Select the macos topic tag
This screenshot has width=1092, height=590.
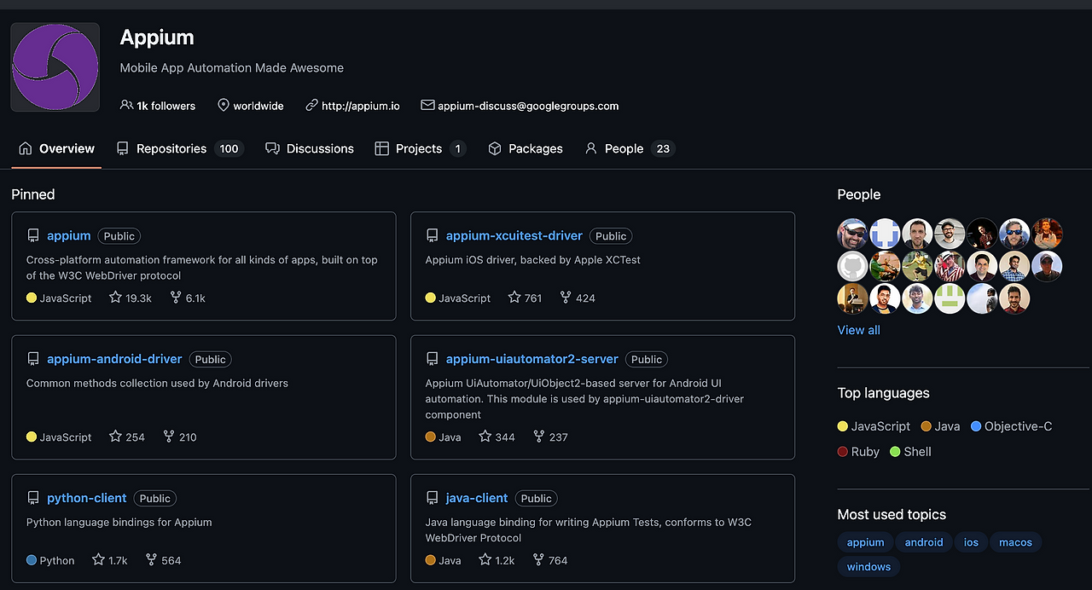point(1015,542)
